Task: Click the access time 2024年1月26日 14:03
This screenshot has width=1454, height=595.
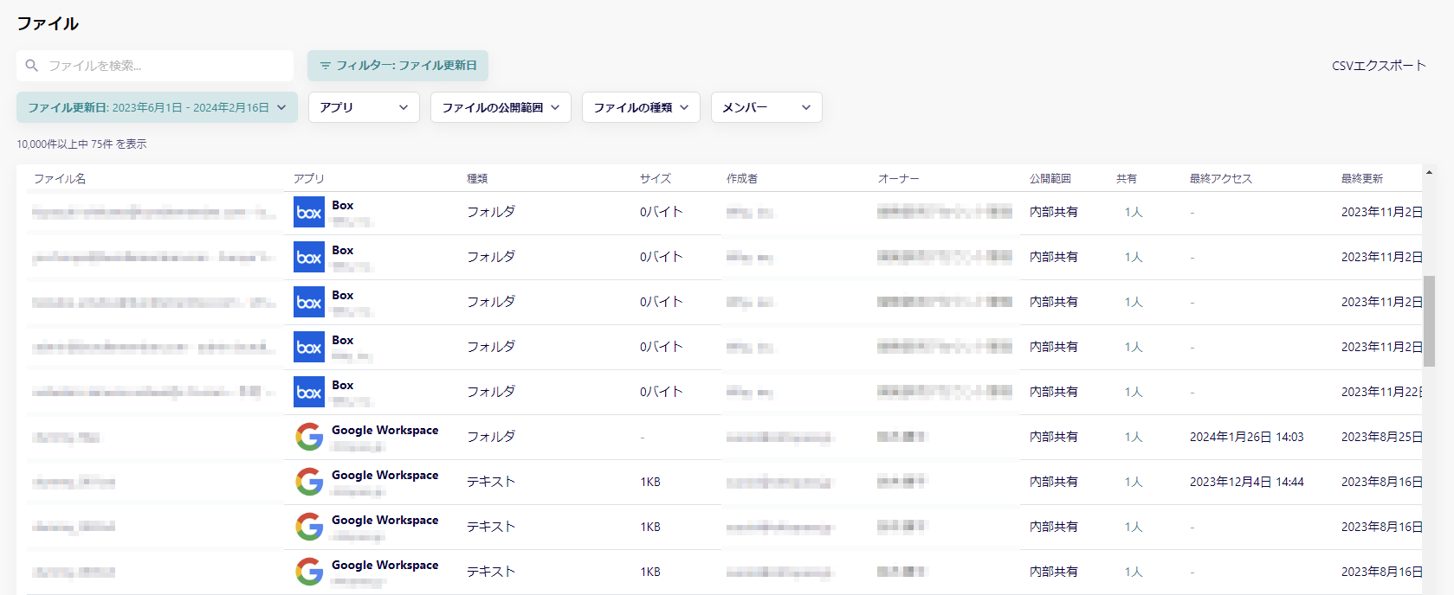Action: 1246,437
